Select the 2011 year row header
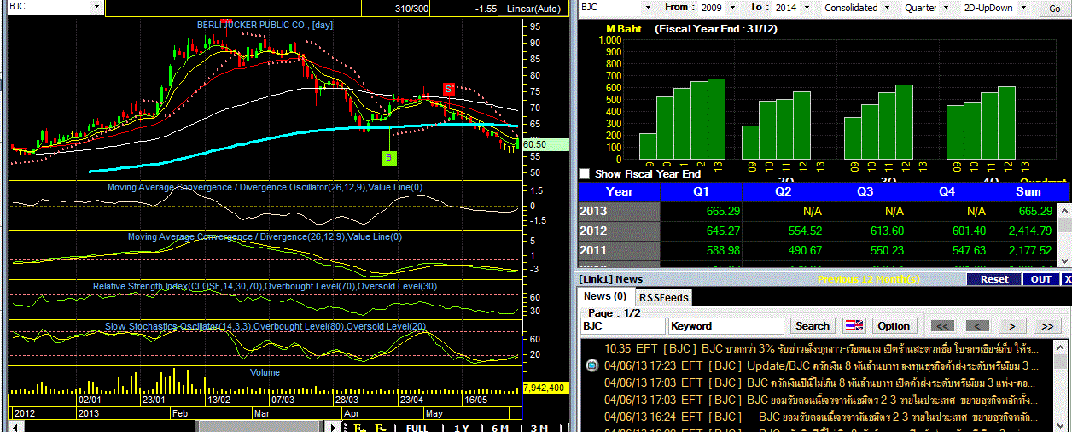Screen dimensions: 1072x432 pos(619,250)
